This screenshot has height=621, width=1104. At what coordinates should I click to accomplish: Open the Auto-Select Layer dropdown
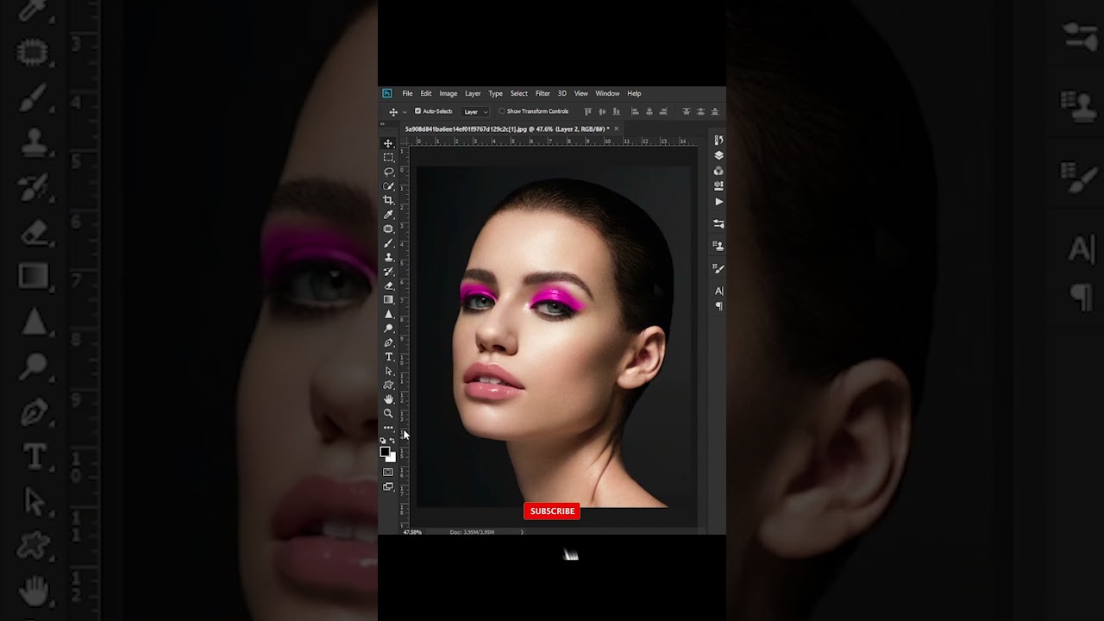tap(475, 111)
